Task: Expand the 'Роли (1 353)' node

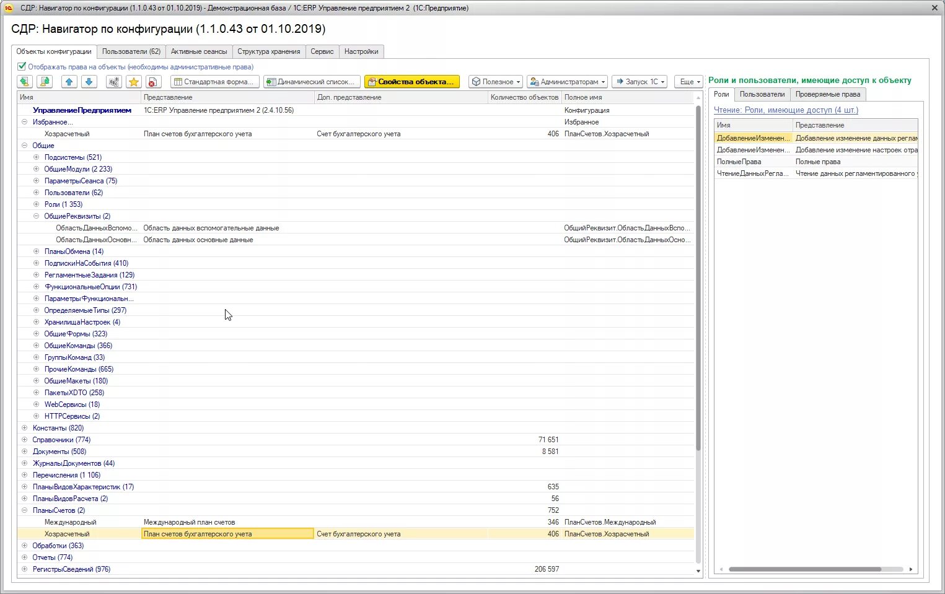Action: click(37, 204)
